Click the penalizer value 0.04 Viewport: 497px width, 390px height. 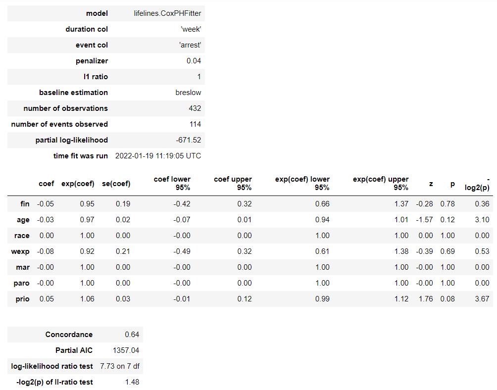tap(194, 61)
